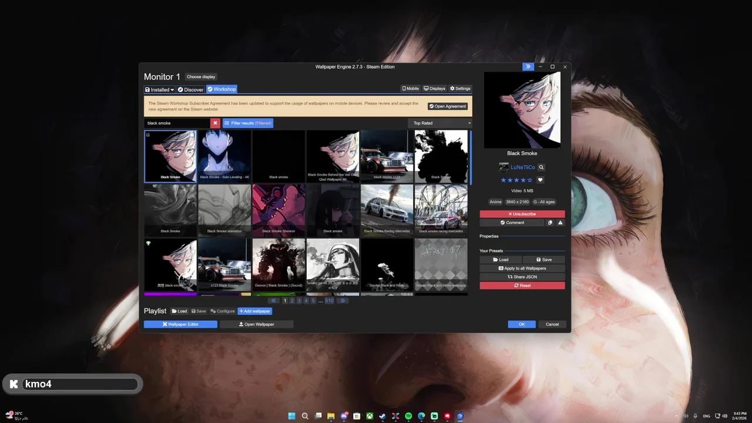Open LuNaTiiCo author link
Viewport: 752px width, 423px height.
[523, 167]
